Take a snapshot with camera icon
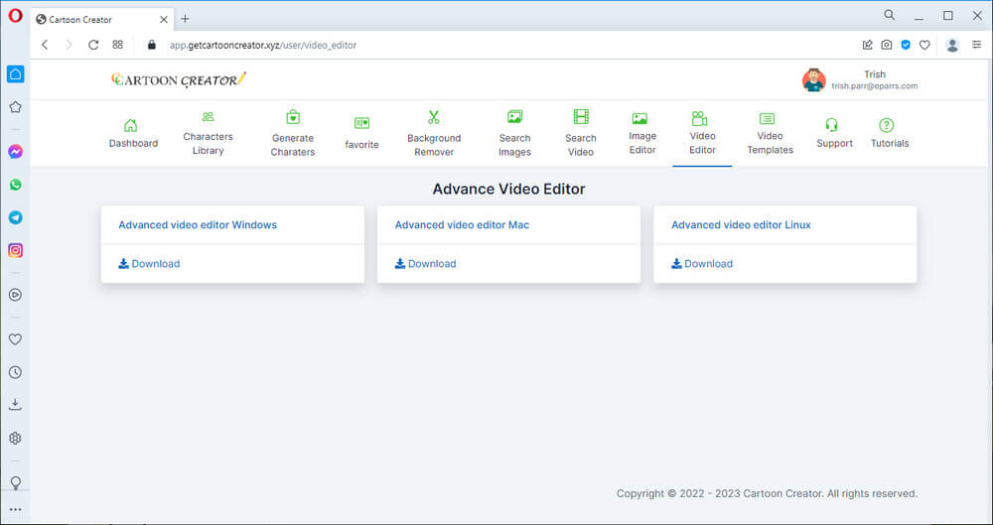 pos(887,45)
